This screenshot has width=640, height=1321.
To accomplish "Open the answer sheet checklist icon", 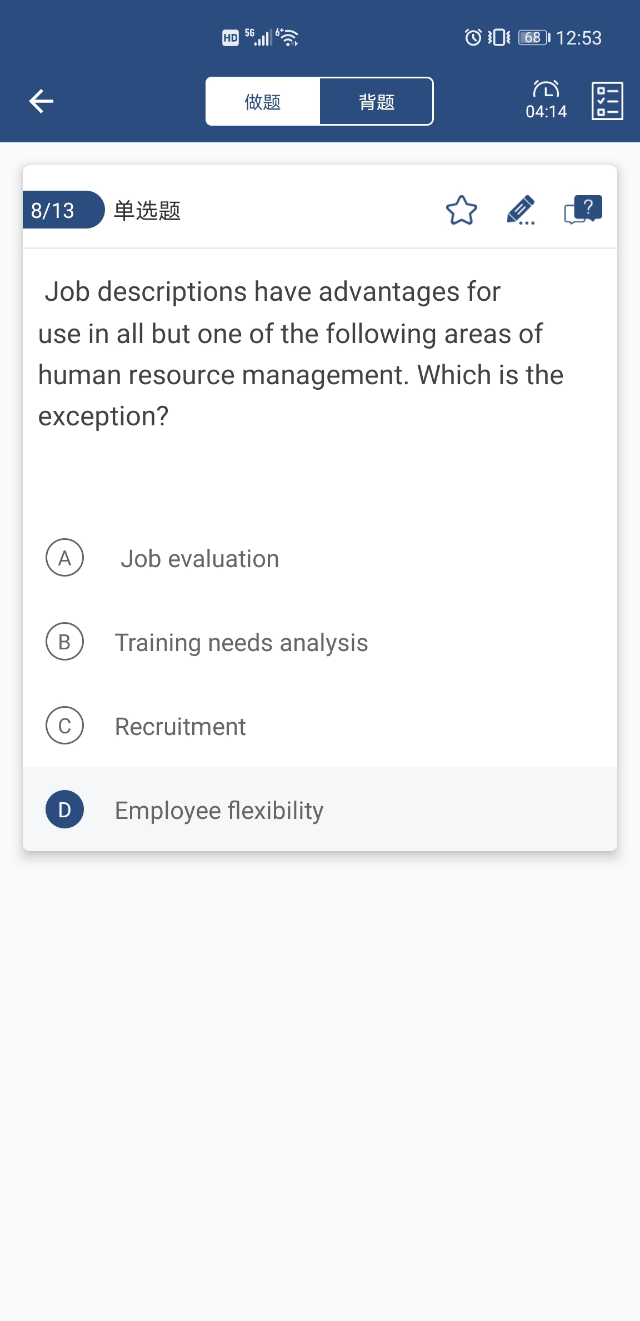I will click(607, 101).
